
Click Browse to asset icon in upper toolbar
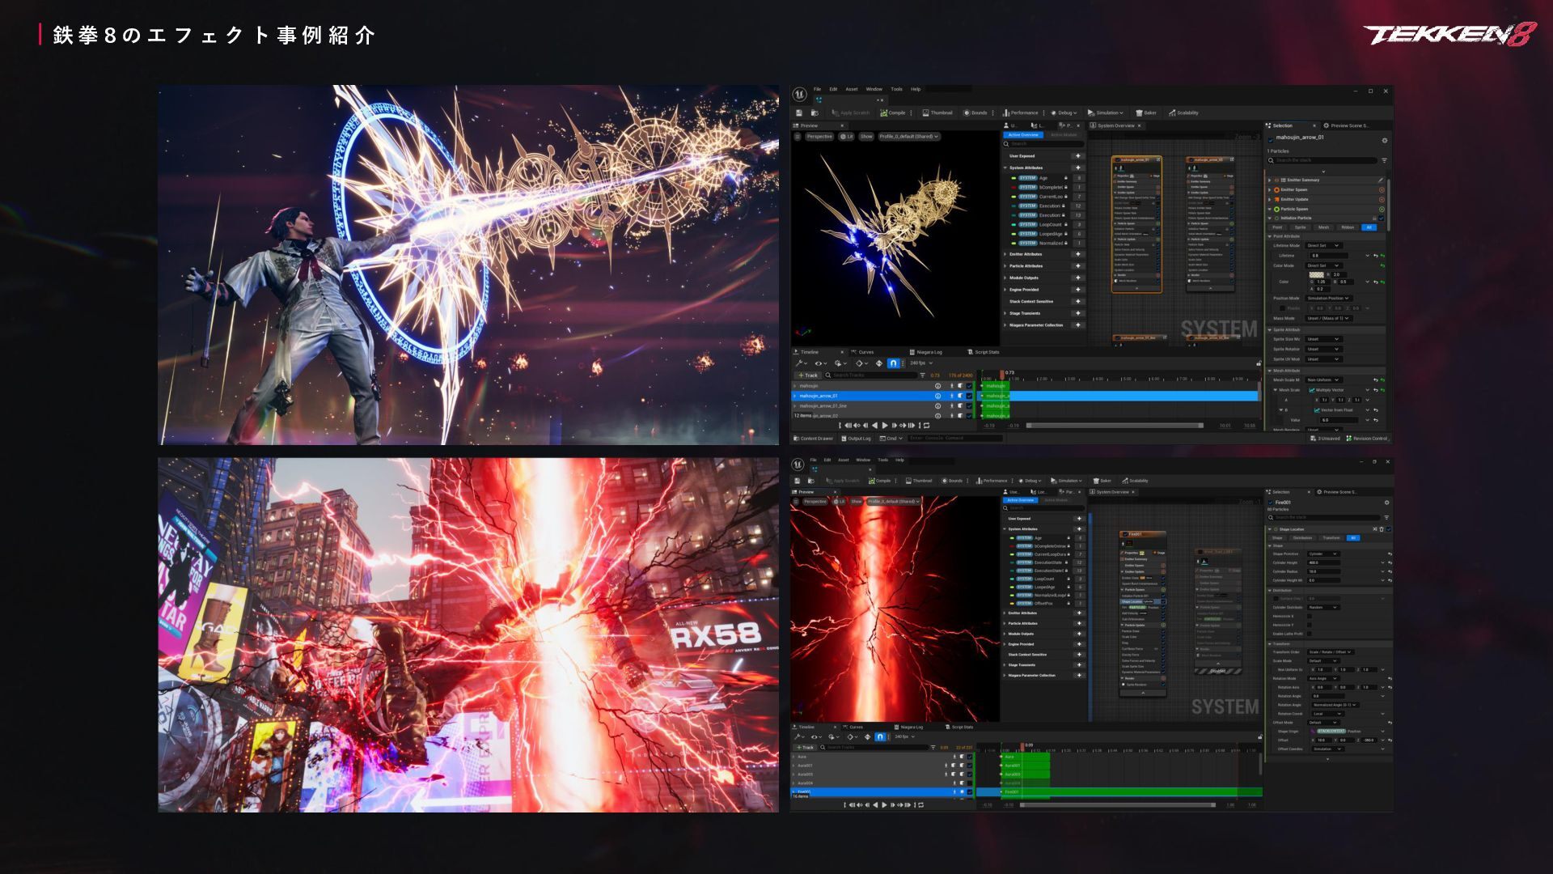click(815, 113)
